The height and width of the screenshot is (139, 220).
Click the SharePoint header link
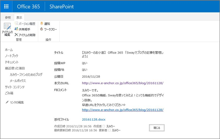click(x=61, y=7)
